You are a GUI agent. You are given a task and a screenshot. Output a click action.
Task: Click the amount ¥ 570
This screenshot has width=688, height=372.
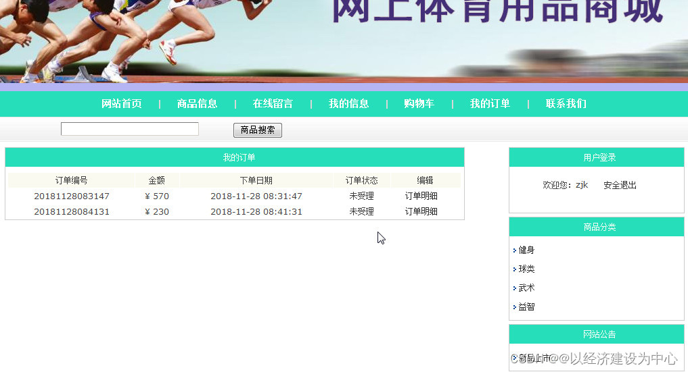click(157, 196)
